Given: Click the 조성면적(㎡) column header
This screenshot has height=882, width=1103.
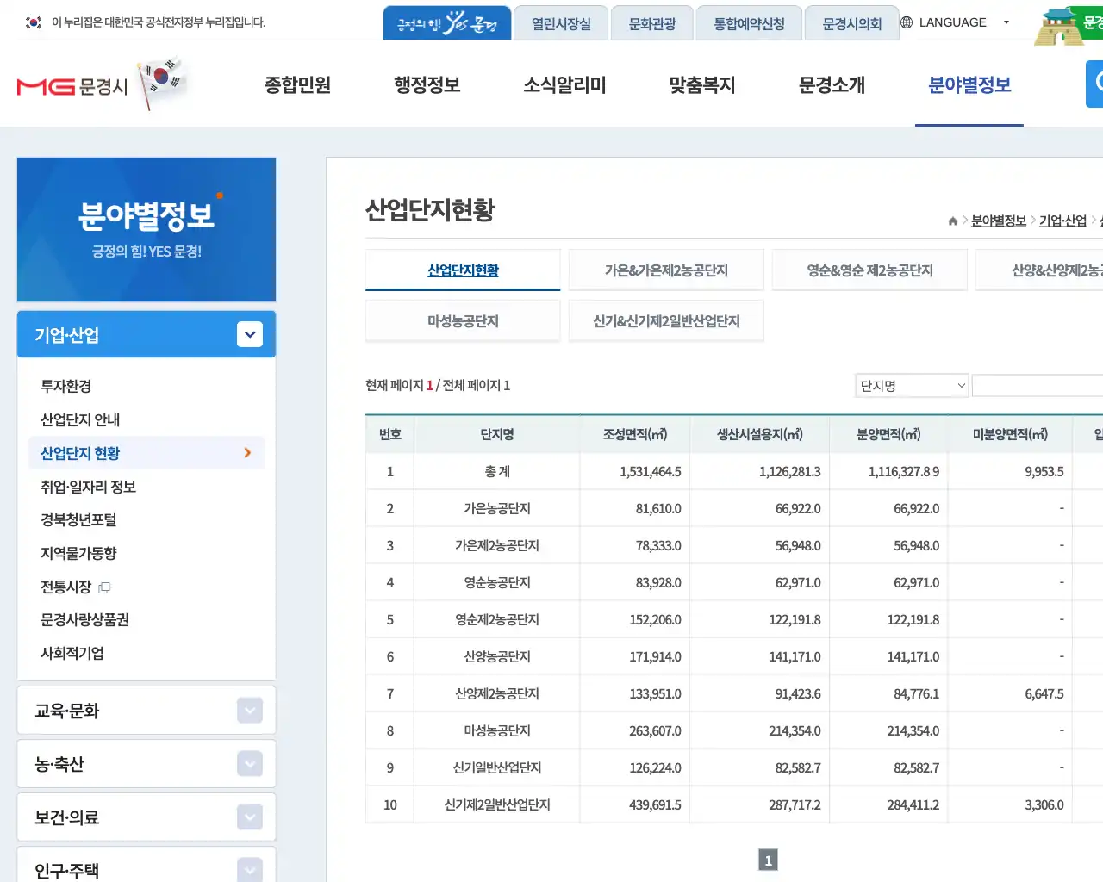Looking at the screenshot, I should coord(635,434).
